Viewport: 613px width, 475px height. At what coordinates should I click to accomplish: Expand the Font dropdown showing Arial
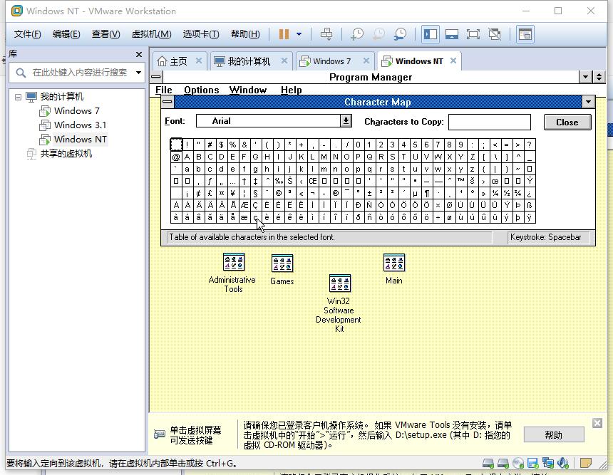pyautogui.click(x=346, y=121)
